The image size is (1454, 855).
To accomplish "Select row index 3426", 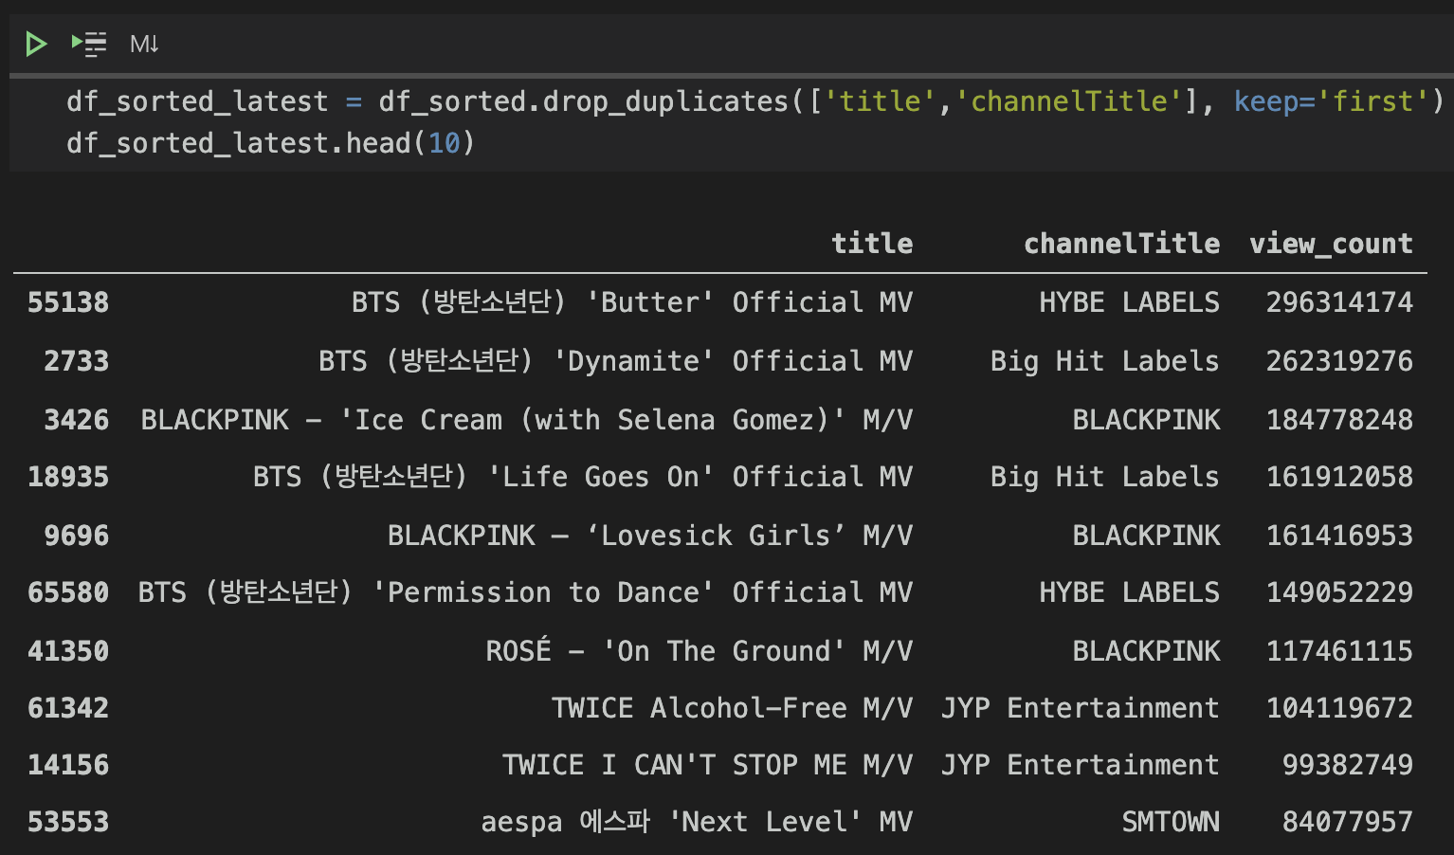I will 77,420.
